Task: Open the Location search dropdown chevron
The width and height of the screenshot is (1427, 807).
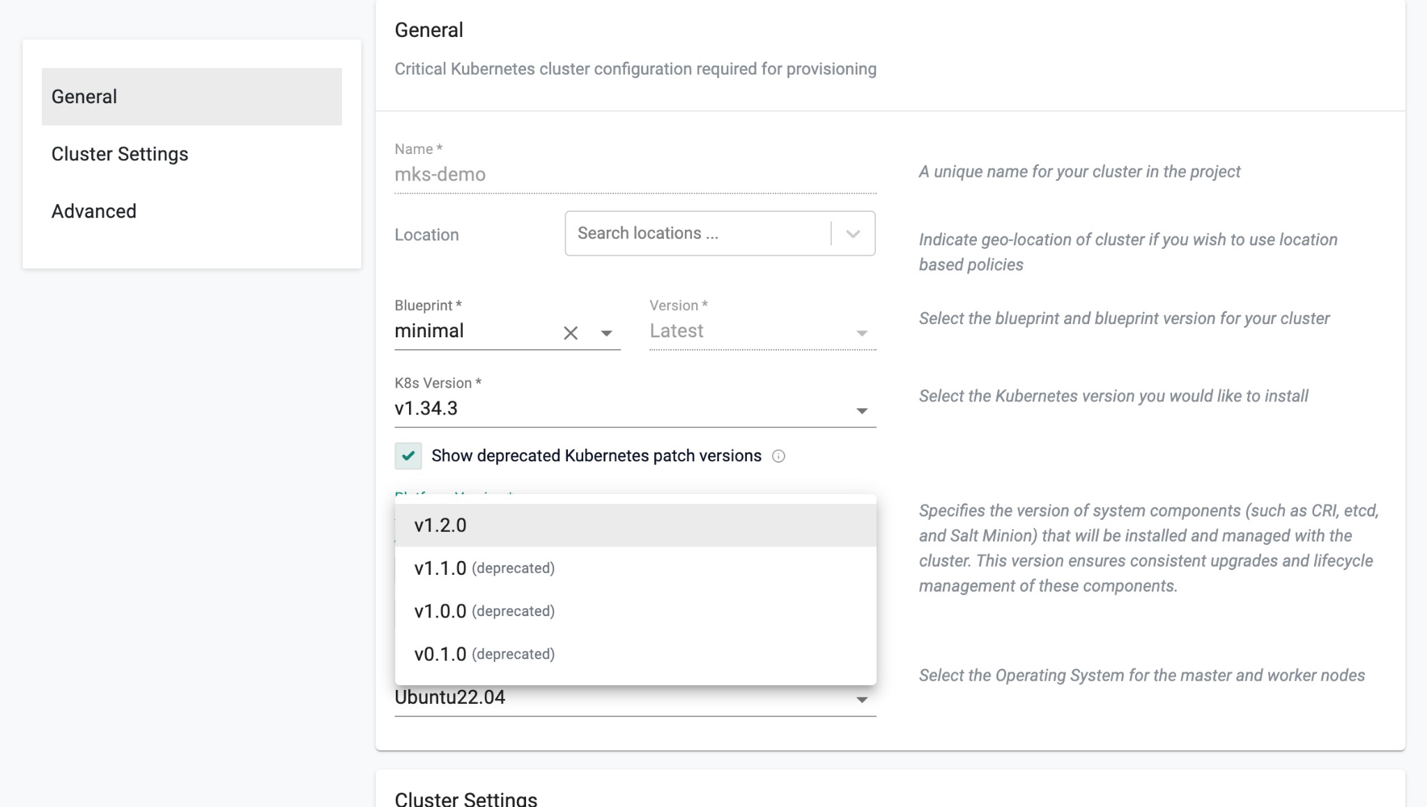Action: coord(853,233)
